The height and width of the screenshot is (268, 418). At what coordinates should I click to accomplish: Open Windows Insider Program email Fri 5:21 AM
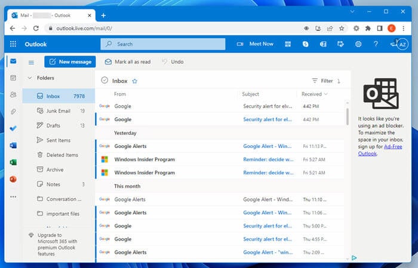tap(220, 172)
